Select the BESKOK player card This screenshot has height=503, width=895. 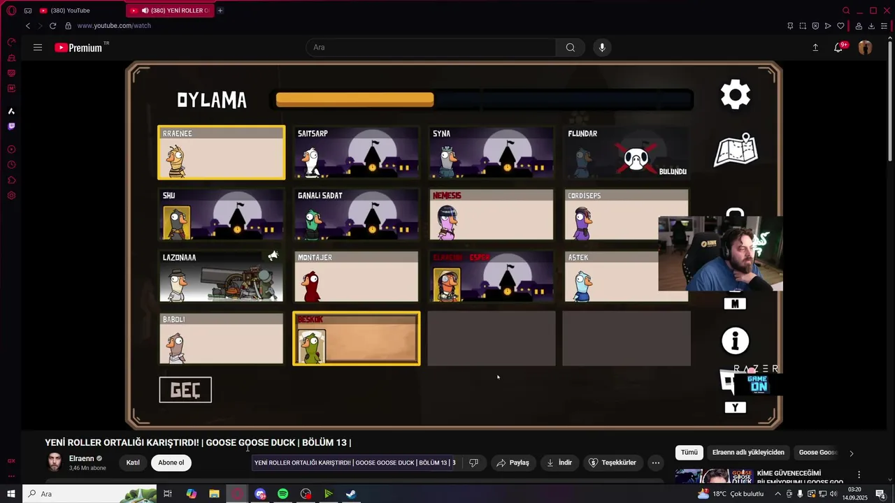pos(357,338)
